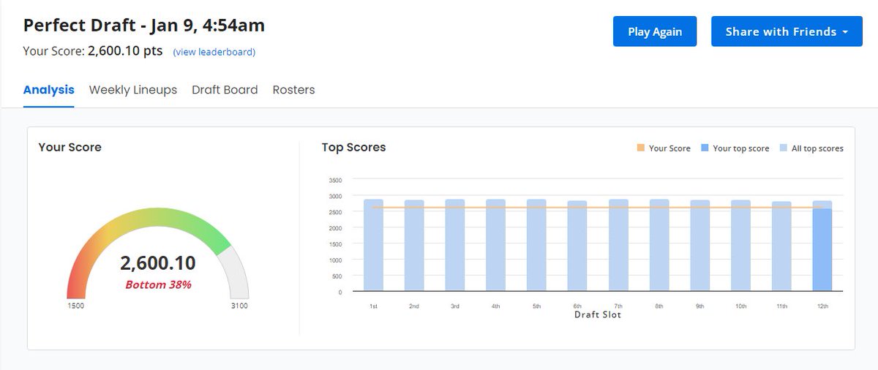This screenshot has width=878, height=370.
Task: Click the Perfect Draft - Jan 9 title
Action: (x=144, y=26)
